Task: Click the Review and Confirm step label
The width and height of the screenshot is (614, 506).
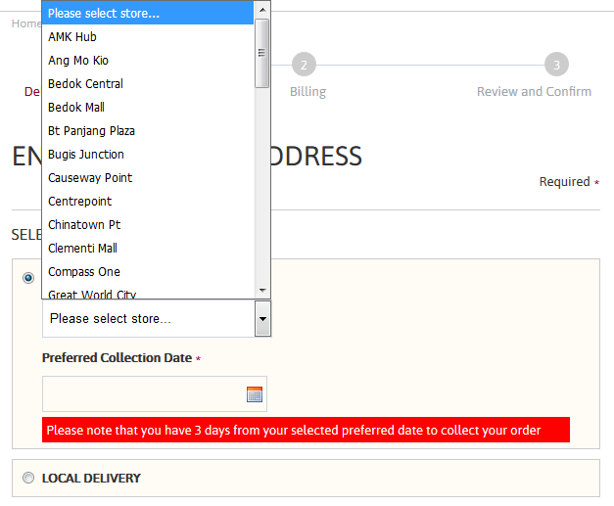Action: pyautogui.click(x=534, y=92)
